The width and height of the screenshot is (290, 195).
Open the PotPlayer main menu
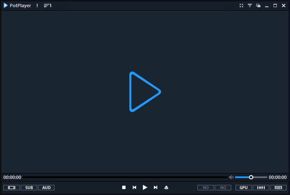pos(18,5)
